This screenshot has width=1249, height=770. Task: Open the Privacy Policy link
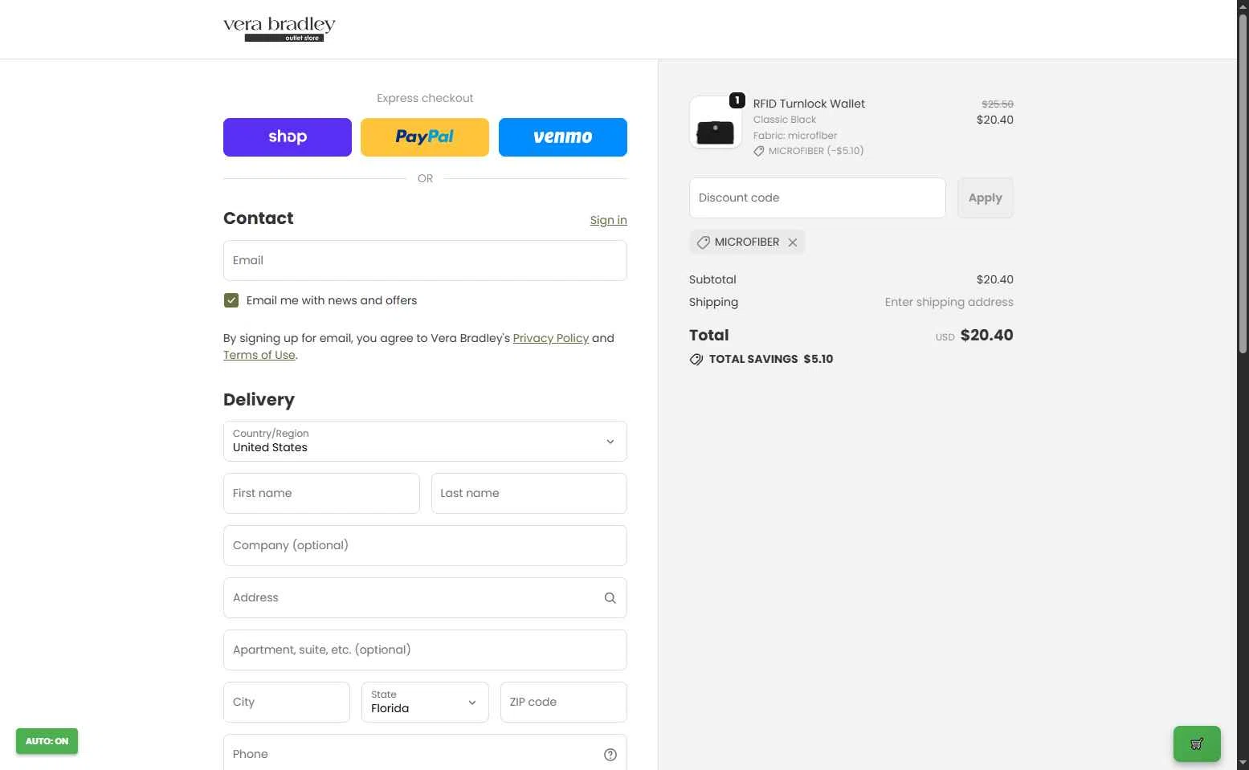pos(550,338)
